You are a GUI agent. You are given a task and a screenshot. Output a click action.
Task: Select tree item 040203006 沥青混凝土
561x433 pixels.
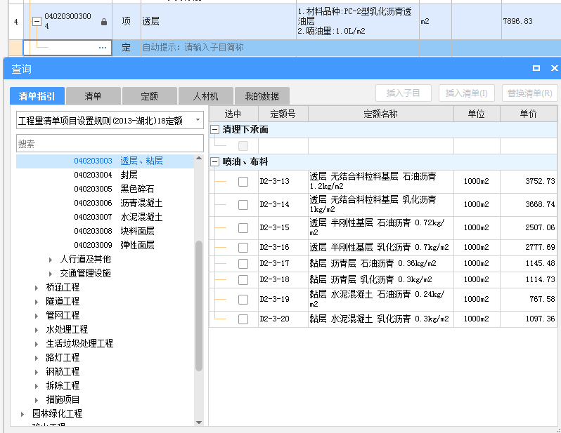click(118, 203)
